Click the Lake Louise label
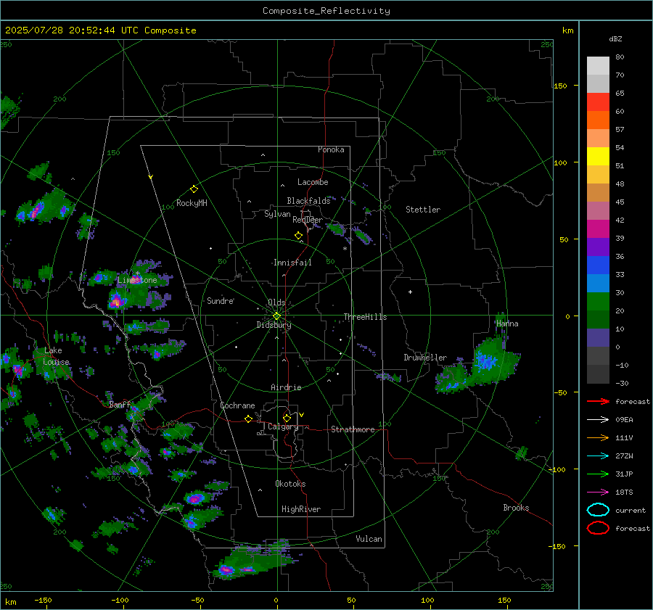 tap(57, 356)
